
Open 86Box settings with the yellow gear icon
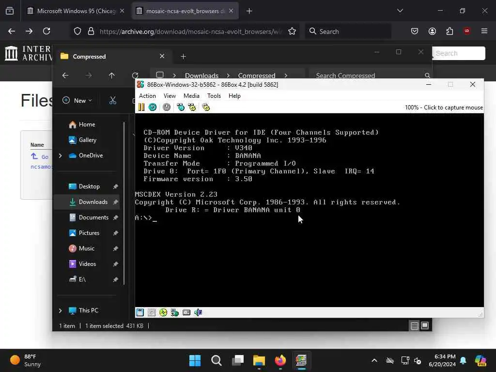coord(206,107)
